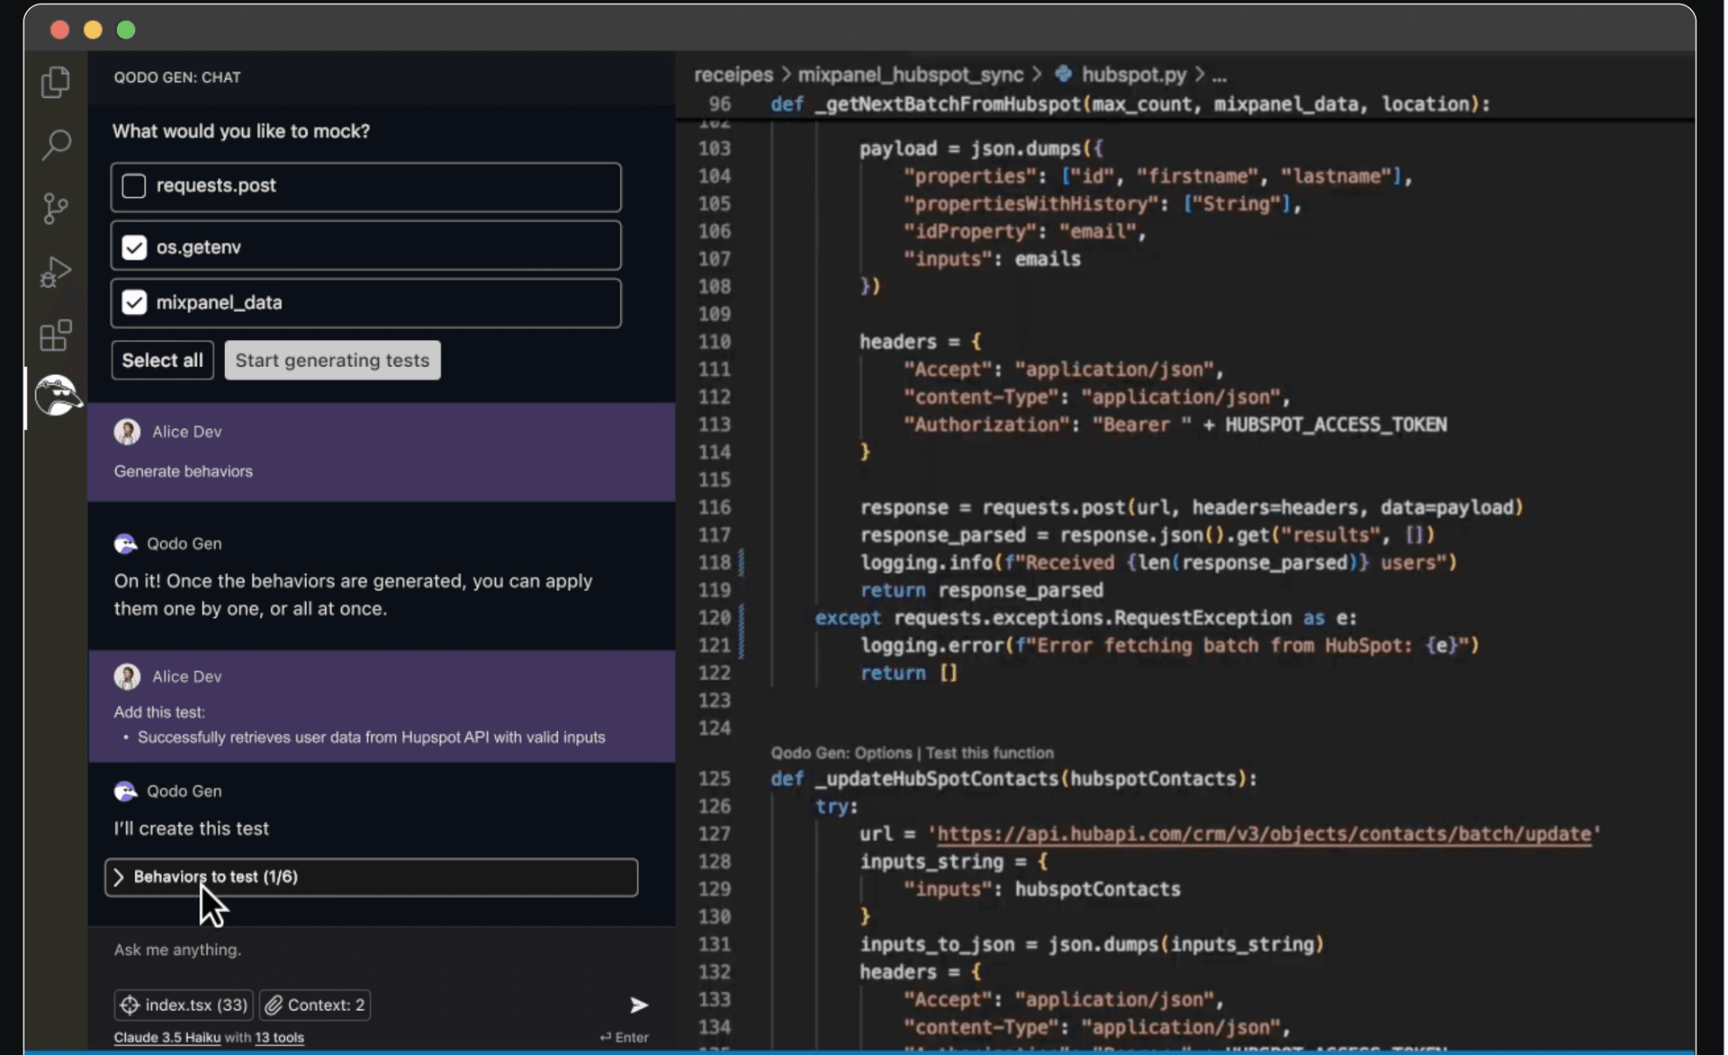The image size is (1728, 1055).
Task: Uncheck the mixpanel_data checkbox
Action: coord(134,302)
